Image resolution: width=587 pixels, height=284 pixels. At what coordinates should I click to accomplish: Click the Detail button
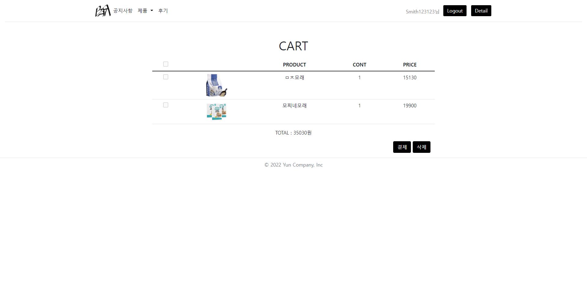[x=481, y=10]
